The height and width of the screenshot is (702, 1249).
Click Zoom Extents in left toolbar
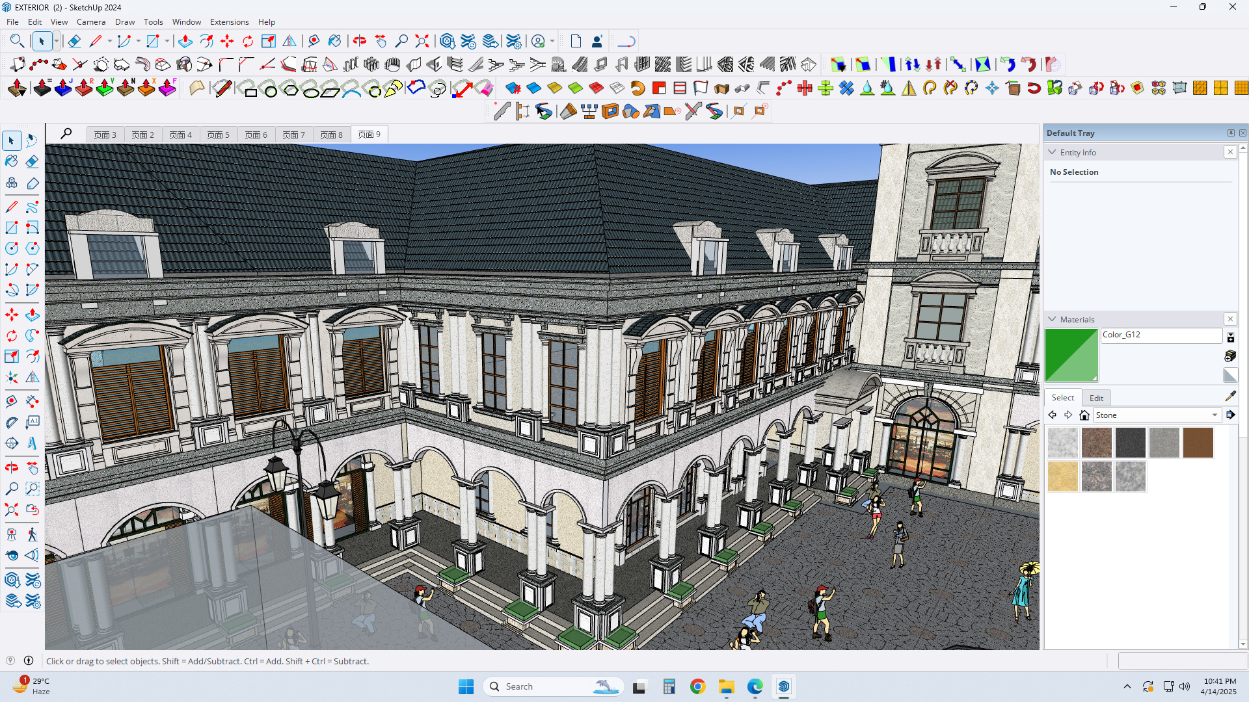12,510
